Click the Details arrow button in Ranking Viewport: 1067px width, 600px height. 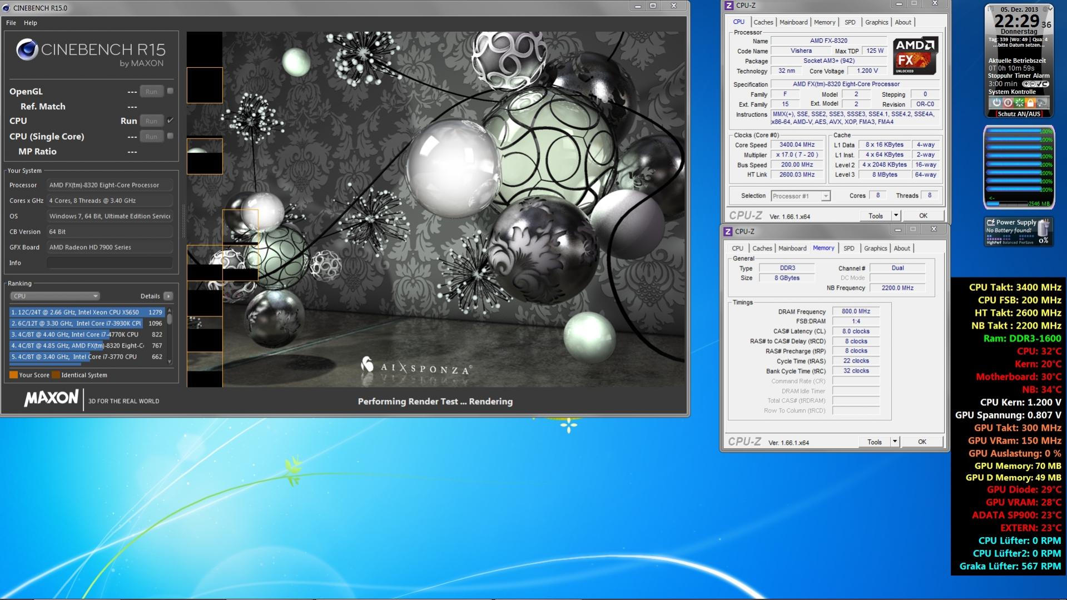click(x=168, y=296)
